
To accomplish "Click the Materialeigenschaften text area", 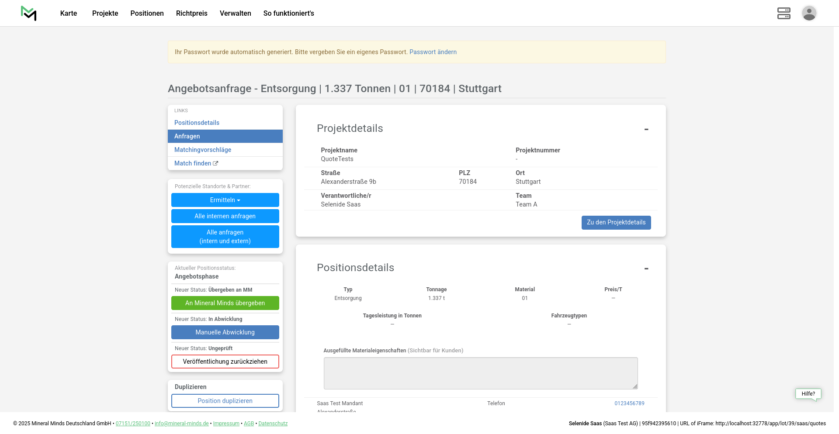I will click(480, 373).
